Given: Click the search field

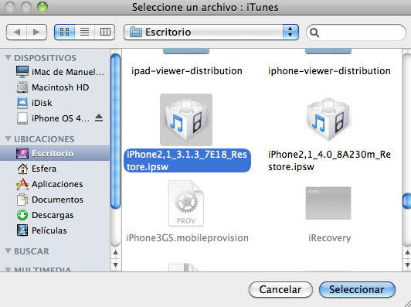Looking at the screenshot, I should point(356,32).
